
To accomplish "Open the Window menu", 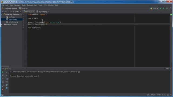I will pos(51,5).
